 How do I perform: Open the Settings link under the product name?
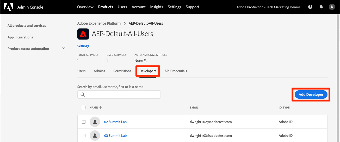83,46
